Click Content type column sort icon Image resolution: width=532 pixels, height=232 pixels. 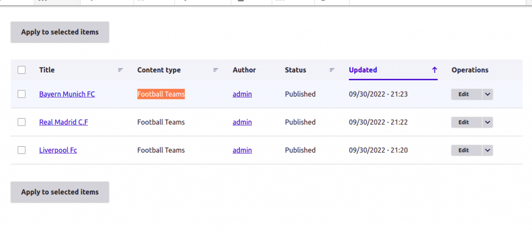pos(216,70)
